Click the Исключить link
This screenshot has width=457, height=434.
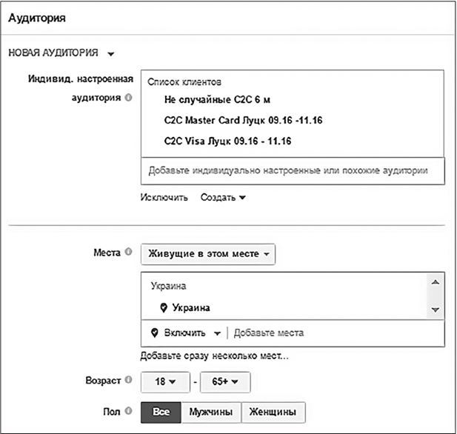click(x=164, y=198)
